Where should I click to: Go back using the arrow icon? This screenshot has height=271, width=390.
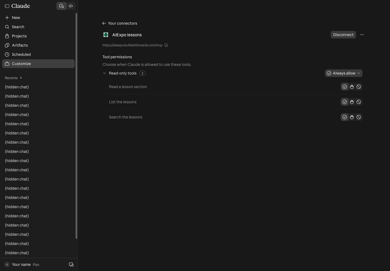tap(104, 23)
